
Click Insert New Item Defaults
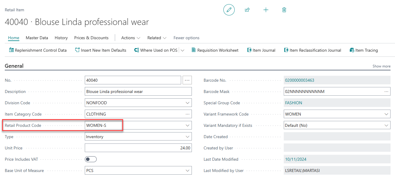click(x=101, y=50)
